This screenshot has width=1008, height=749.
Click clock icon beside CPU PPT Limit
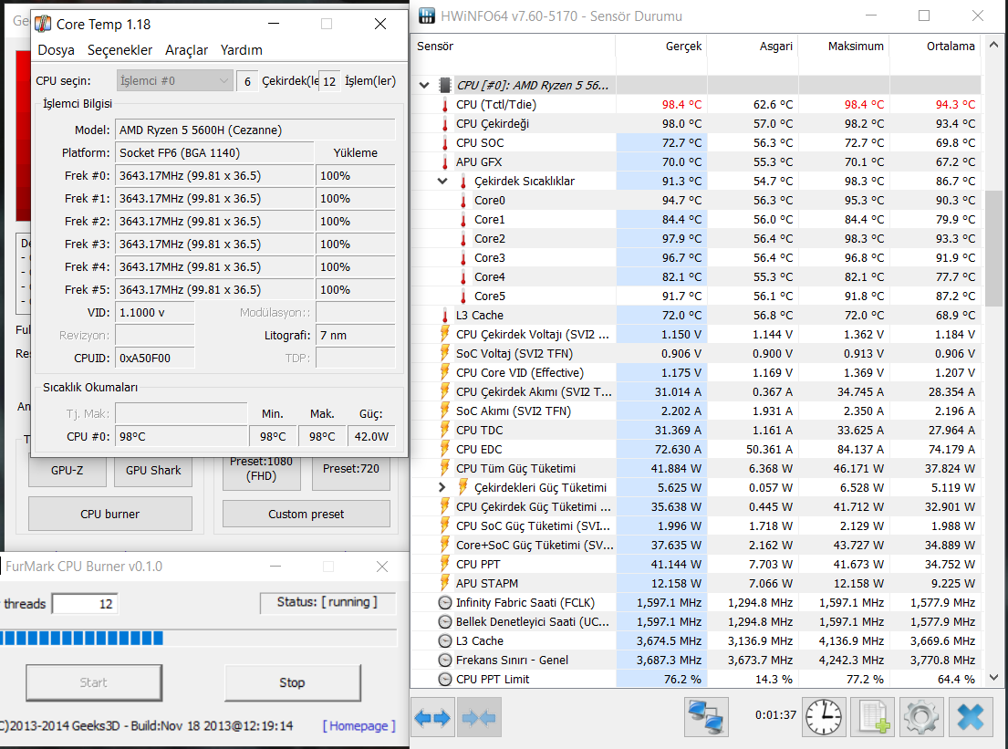coord(445,679)
